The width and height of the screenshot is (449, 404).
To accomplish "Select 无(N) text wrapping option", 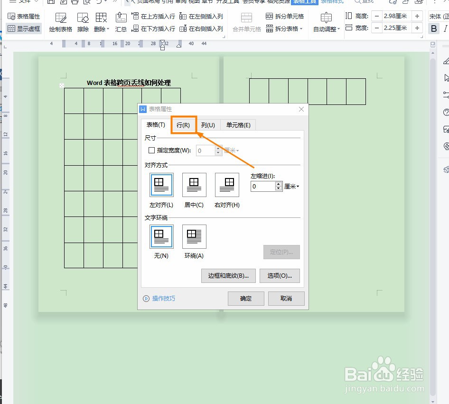I will pyautogui.click(x=161, y=236).
